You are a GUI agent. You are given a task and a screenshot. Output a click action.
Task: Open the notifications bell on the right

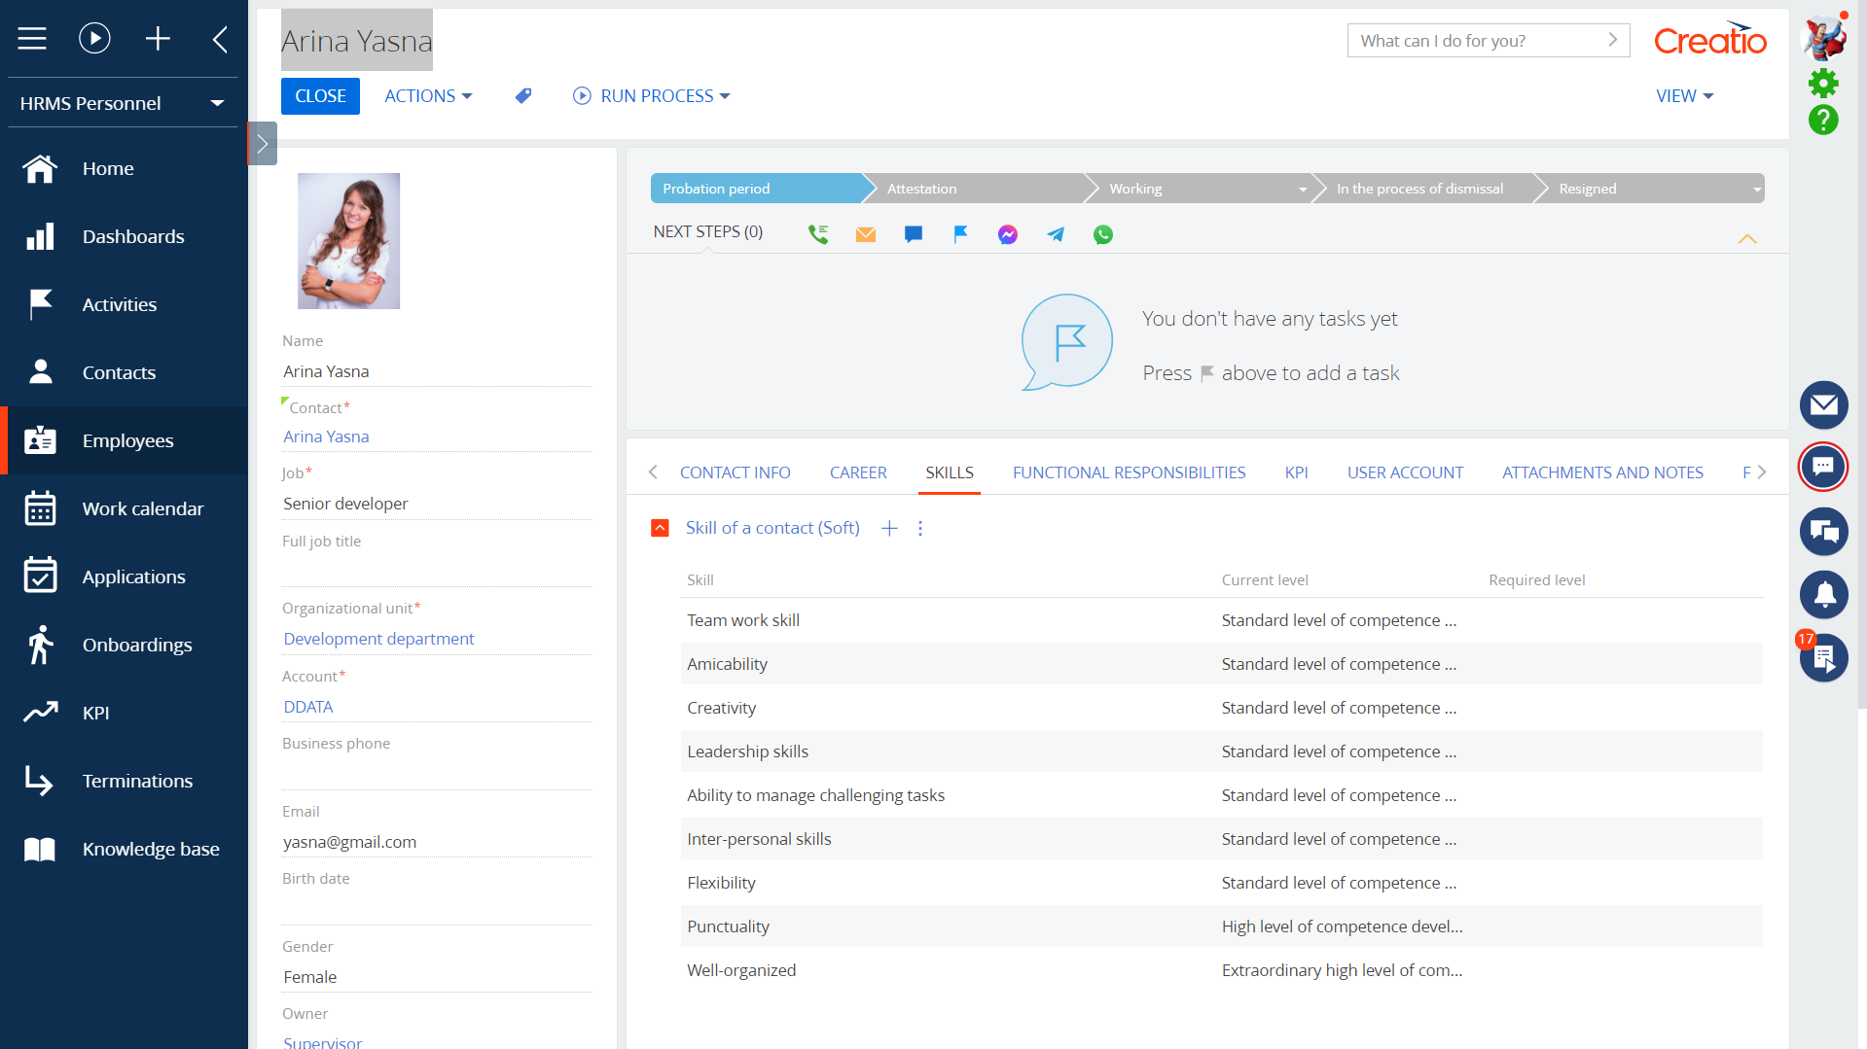[1824, 594]
